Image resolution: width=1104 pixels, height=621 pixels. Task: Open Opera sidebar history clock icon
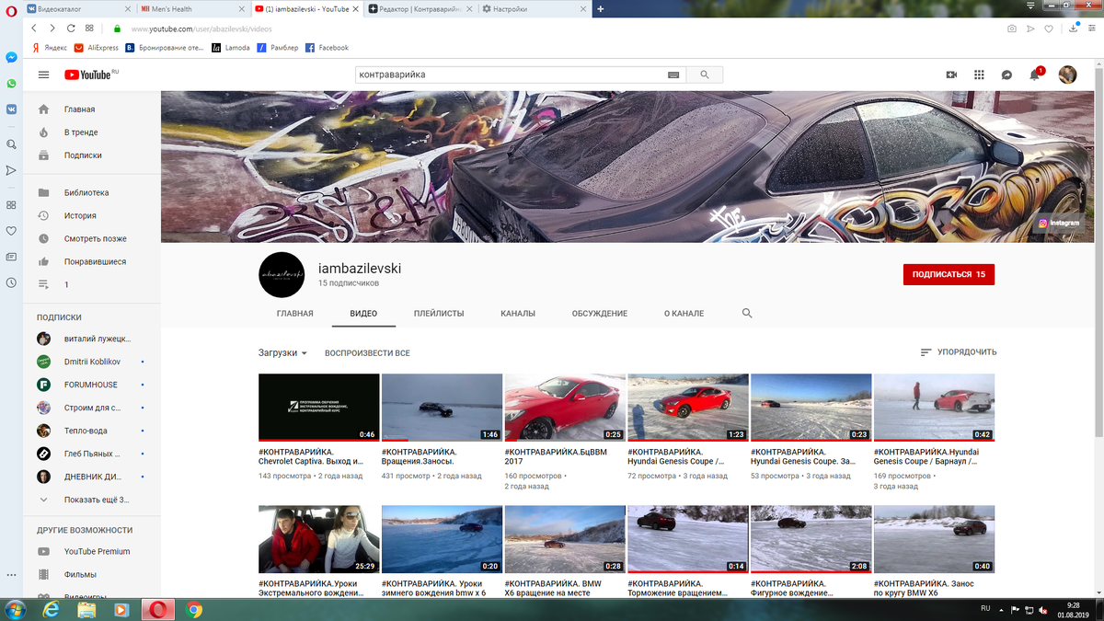(11, 282)
